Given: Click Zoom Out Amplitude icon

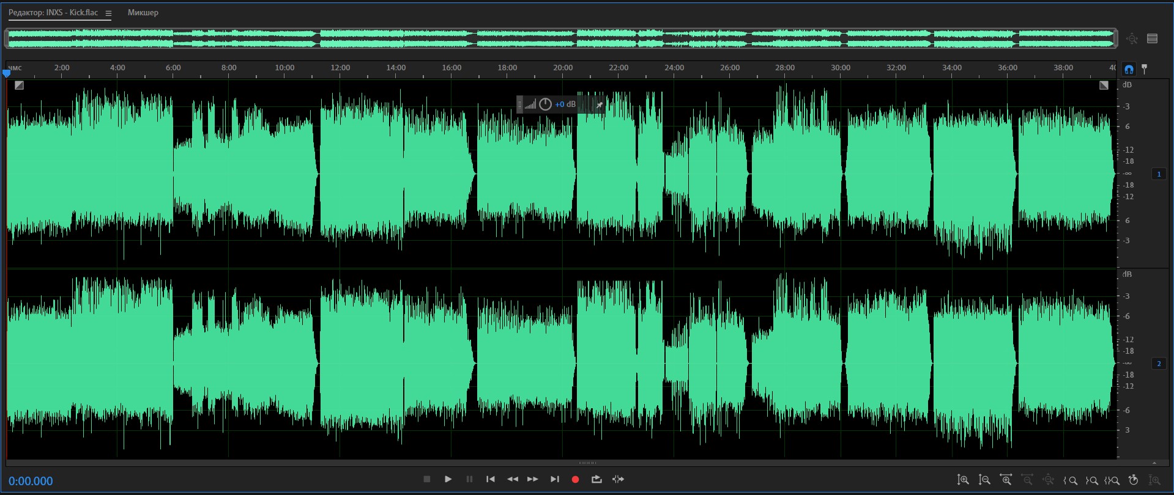Looking at the screenshot, I should 984,480.
